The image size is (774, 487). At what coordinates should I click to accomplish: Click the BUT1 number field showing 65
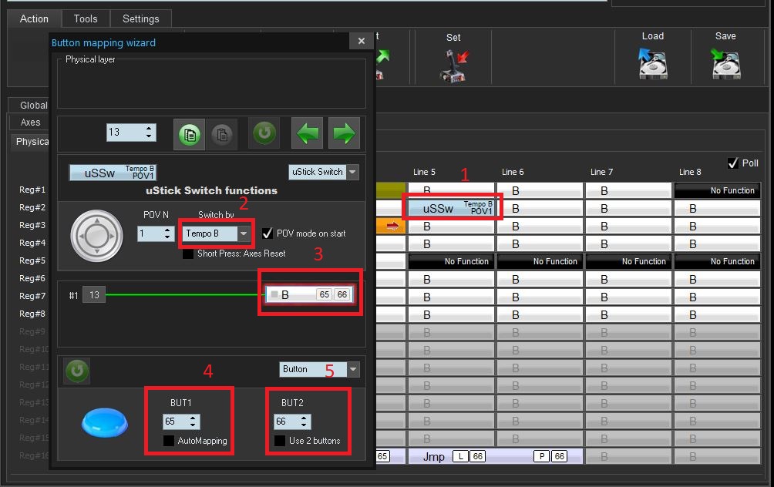coord(175,422)
